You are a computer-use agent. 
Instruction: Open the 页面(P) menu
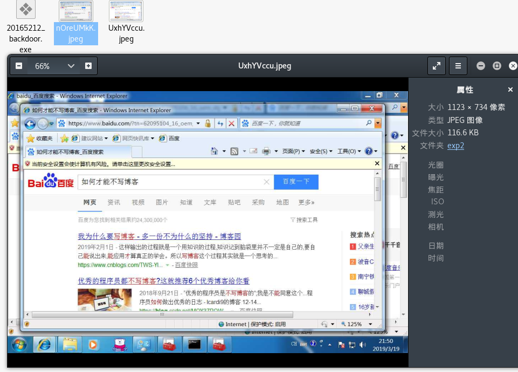click(x=293, y=151)
